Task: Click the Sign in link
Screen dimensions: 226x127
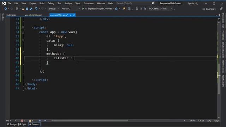Action: [191, 4]
